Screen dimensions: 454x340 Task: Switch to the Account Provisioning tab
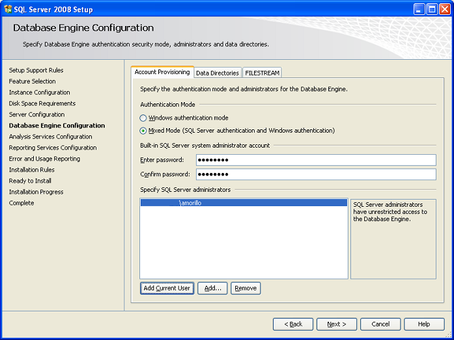coord(162,72)
